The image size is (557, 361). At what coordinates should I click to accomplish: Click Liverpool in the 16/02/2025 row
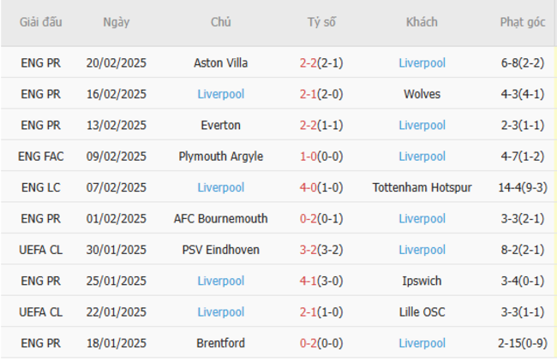click(x=220, y=94)
